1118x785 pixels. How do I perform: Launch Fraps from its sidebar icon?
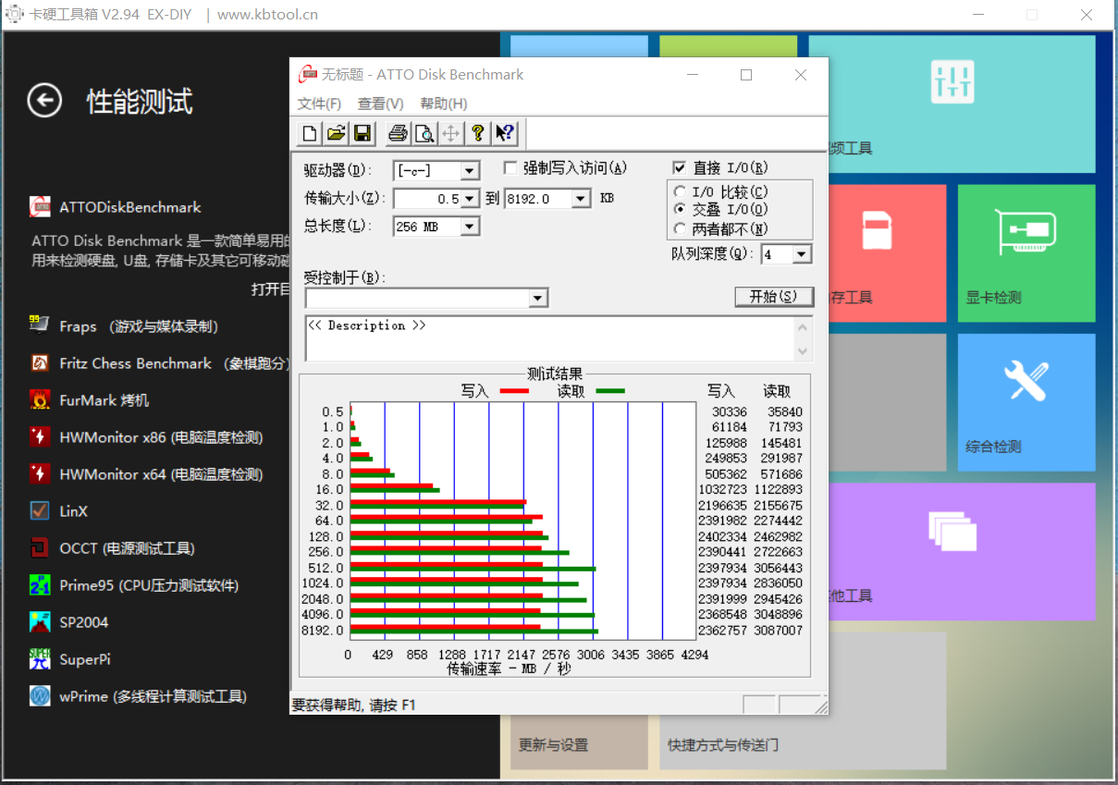[40, 325]
